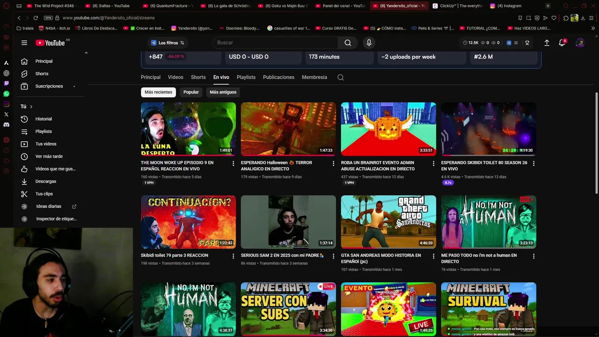Open Tus videos in the sidebar
The height and width of the screenshot is (337, 599).
point(46,144)
